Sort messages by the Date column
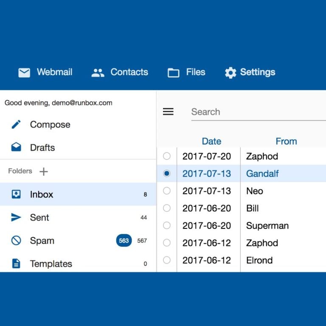 (211, 141)
